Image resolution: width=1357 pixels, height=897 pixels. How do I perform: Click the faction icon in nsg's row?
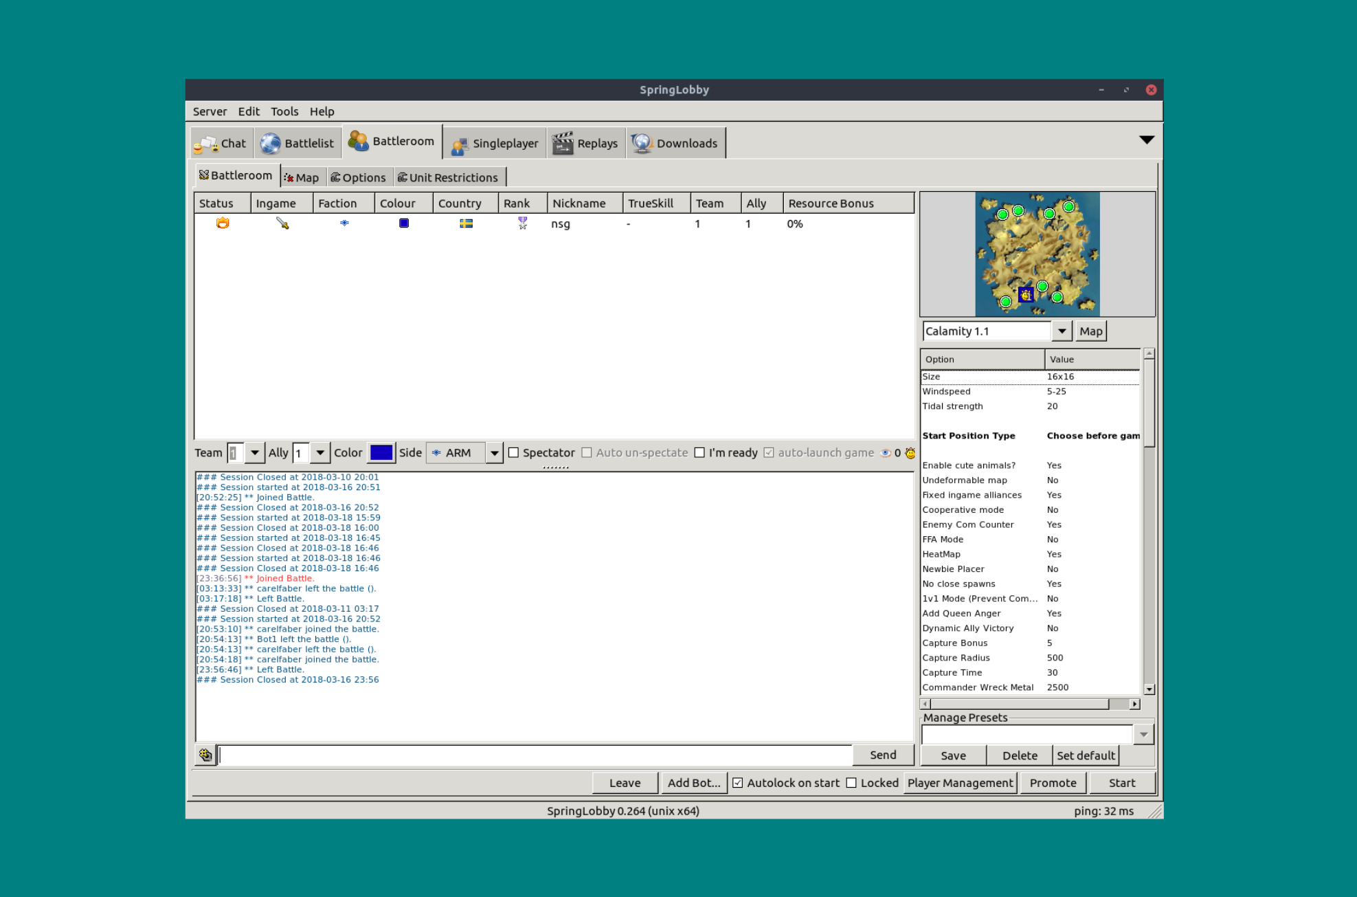point(344,223)
